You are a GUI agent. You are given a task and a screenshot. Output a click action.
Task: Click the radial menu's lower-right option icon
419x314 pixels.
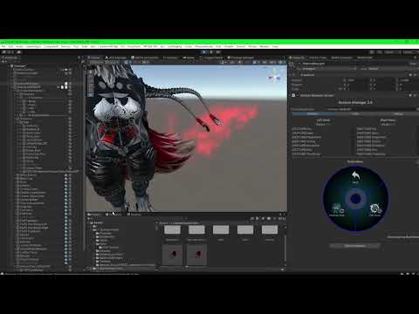click(x=374, y=209)
